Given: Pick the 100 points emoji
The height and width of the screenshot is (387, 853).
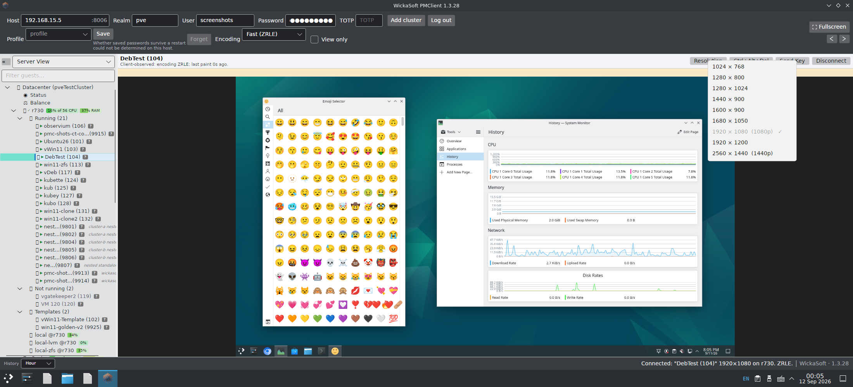Looking at the screenshot, I should (393, 319).
